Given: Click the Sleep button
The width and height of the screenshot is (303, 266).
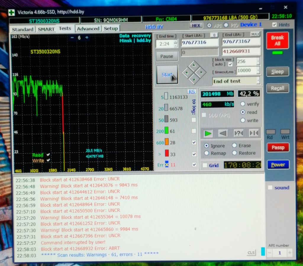Looking at the screenshot, I should click(277, 72).
